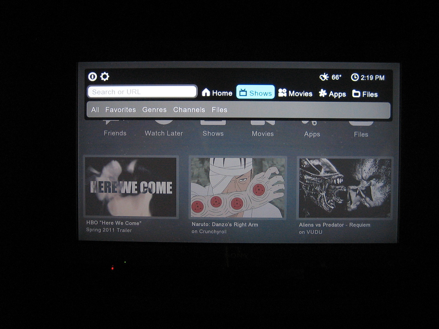Viewport: 439px width, 329px height.
Task: Click the Search or URL field
Action: pos(142,92)
